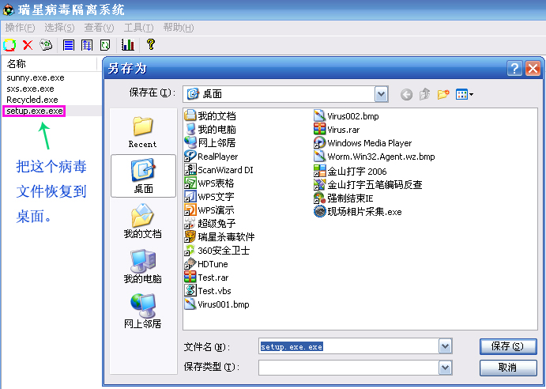546x389 pixels.
Task: Open 我的电脑 in the places sidebar
Action: [x=143, y=266]
